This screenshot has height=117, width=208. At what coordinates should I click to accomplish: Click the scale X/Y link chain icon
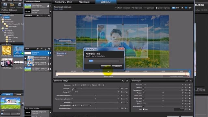point(73,90)
